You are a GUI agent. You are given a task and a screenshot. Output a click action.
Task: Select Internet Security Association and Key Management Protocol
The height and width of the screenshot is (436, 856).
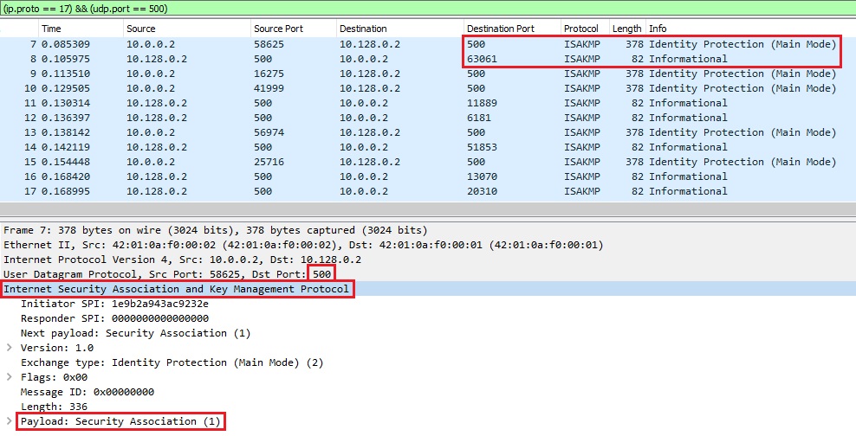428,289
